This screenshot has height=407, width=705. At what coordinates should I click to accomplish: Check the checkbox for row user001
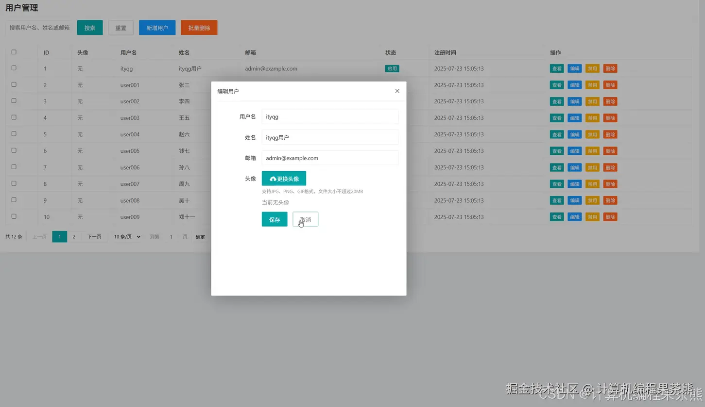[14, 84]
